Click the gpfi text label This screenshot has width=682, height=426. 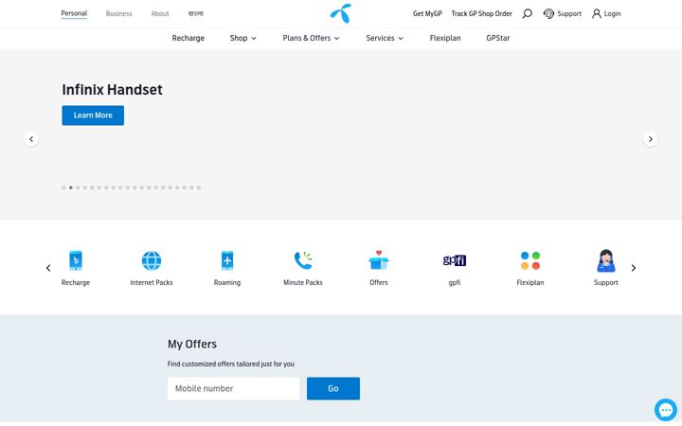coord(455,282)
